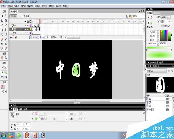Pick the Text tool
Viewport: 174px width, 139px height.
pos(6,30)
